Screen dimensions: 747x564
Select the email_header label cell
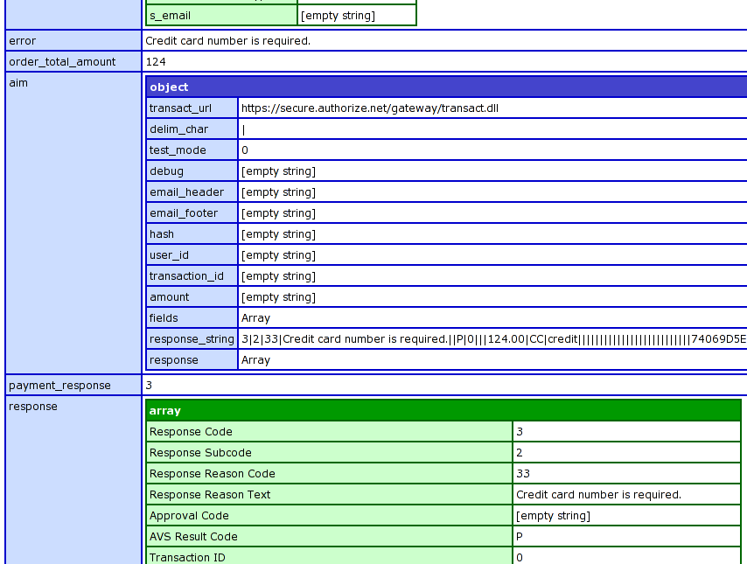pyautogui.click(x=192, y=192)
